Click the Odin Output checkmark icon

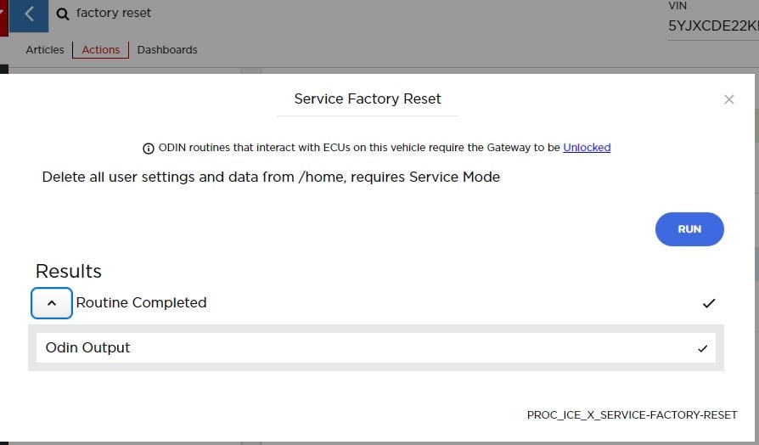(x=702, y=348)
